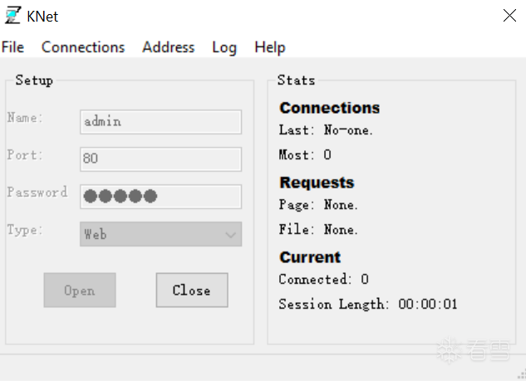Open the File menu
526x381 pixels.
coord(12,47)
